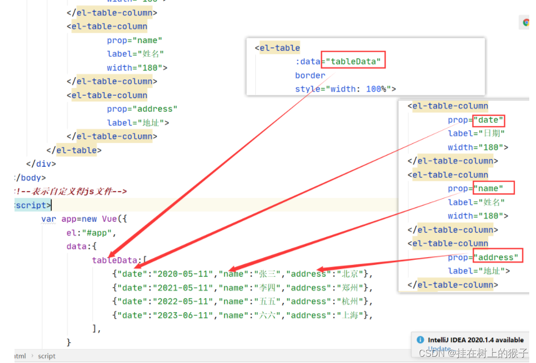Click the '</div>' closing tag

[41, 164]
